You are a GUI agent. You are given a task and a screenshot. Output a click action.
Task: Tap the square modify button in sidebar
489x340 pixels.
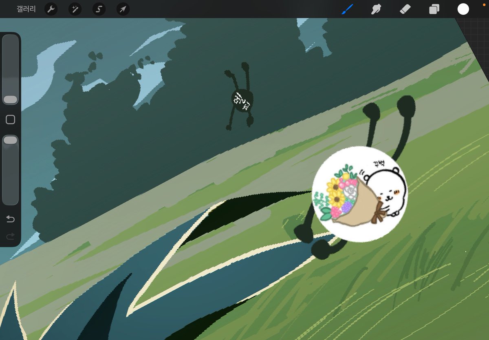pos(10,119)
